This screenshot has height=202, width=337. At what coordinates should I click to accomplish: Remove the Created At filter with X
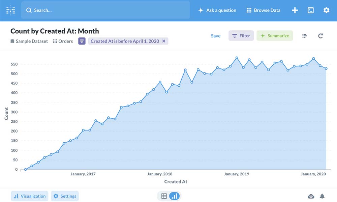(164, 41)
